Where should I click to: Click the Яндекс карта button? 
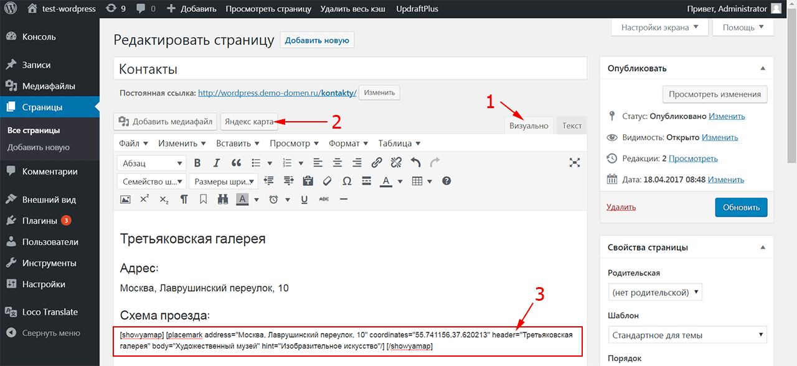click(249, 122)
